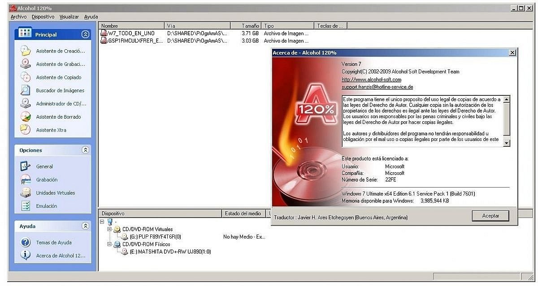Click the Dispositivo column header
The image size is (538, 286).
(161, 213)
